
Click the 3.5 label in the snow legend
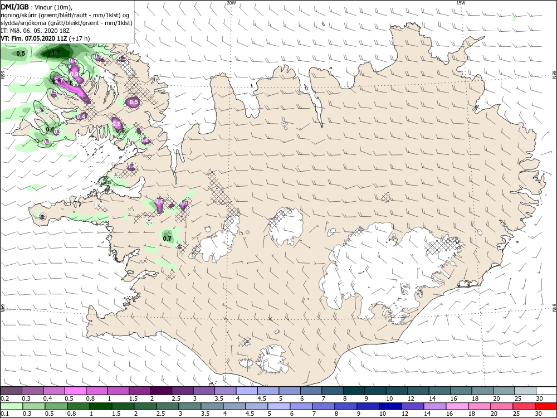[219, 398]
